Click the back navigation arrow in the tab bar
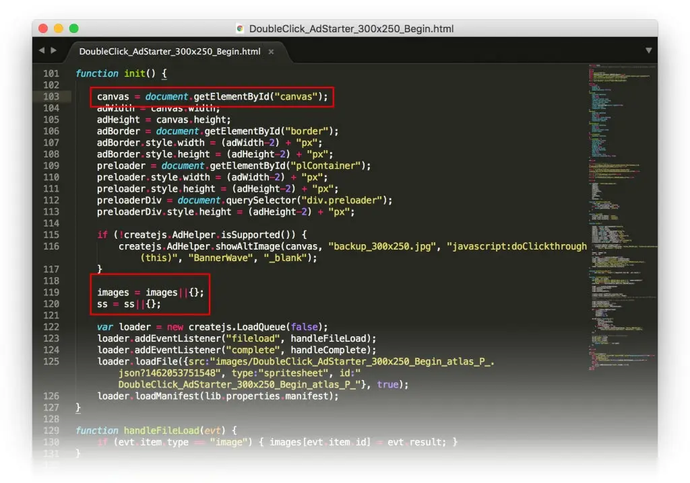 tap(42, 50)
